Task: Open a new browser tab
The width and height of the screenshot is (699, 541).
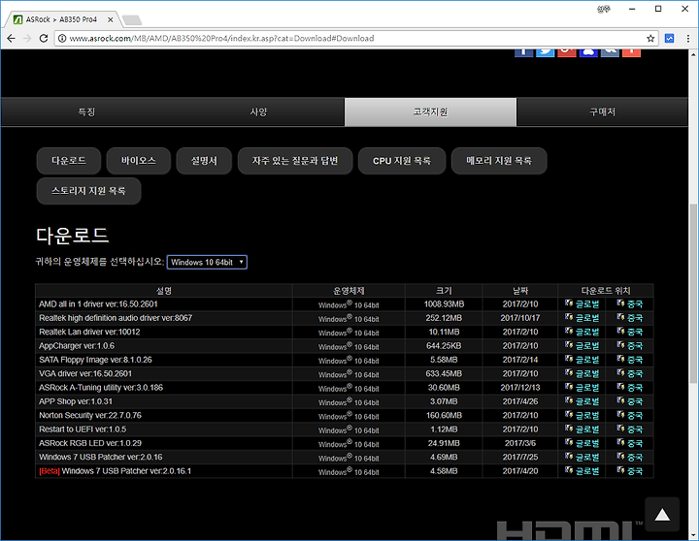Action: coord(132,19)
